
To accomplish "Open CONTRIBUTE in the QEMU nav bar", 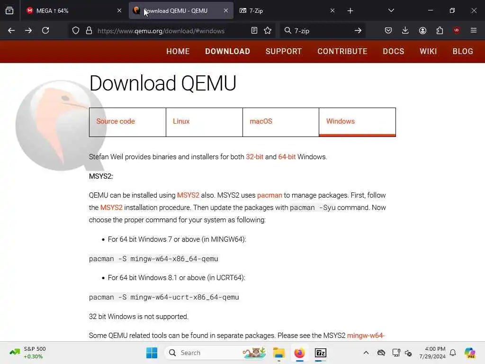I will point(342,51).
